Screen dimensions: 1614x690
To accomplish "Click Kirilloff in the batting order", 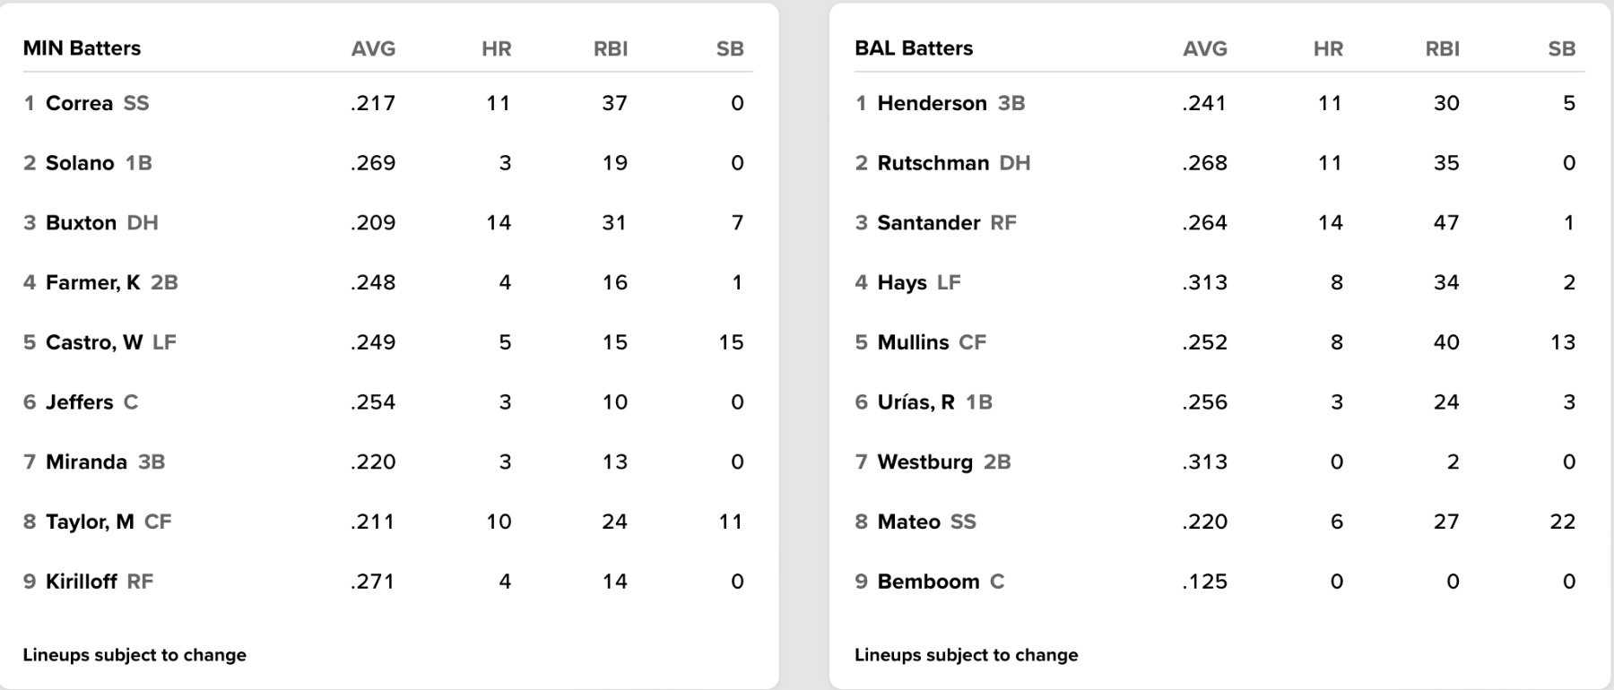I will click(x=81, y=582).
